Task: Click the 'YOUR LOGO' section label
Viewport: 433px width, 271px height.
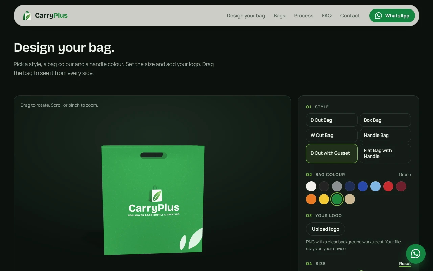Action: point(328,216)
